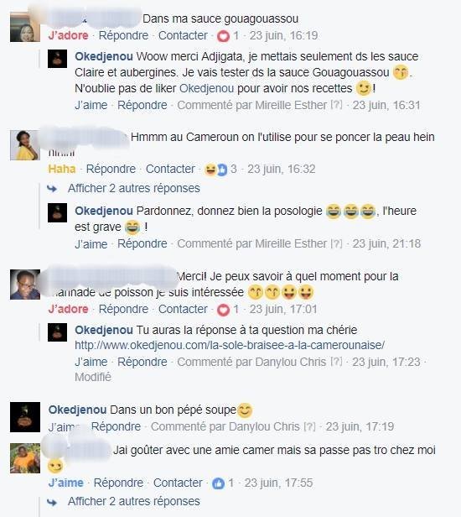Open Okedjenou avatar on pépé soupe comment
Viewport: 461px width, 517px height.
click(x=25, y=417)
